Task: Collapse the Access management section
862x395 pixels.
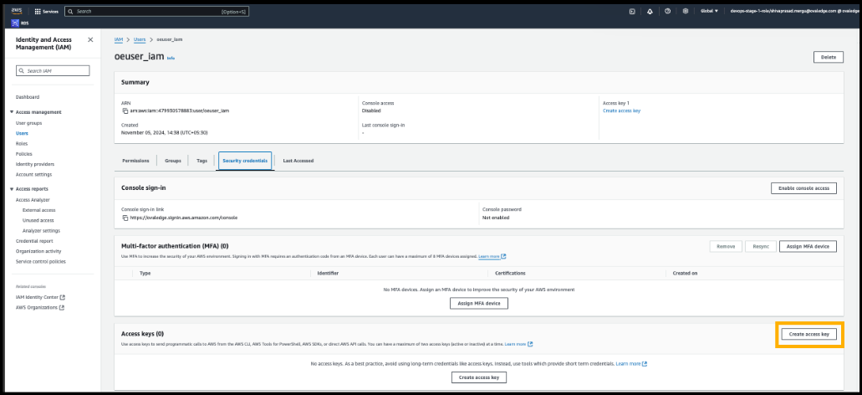Action: coord(12,112)
